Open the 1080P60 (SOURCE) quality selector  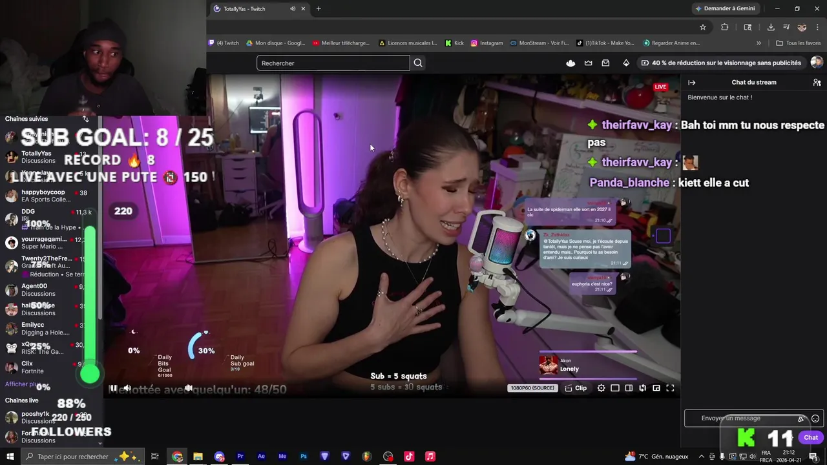[x=533, y=388]
